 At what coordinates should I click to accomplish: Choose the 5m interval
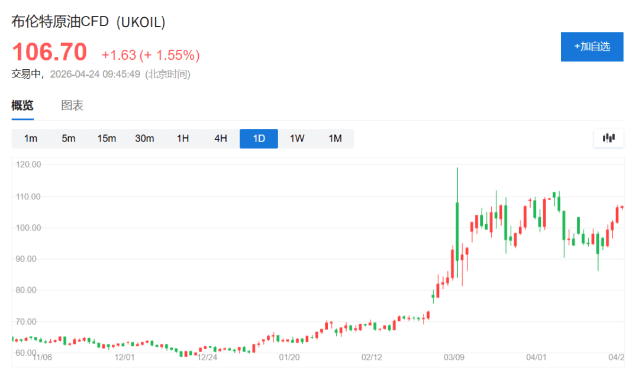coord(69,138)
